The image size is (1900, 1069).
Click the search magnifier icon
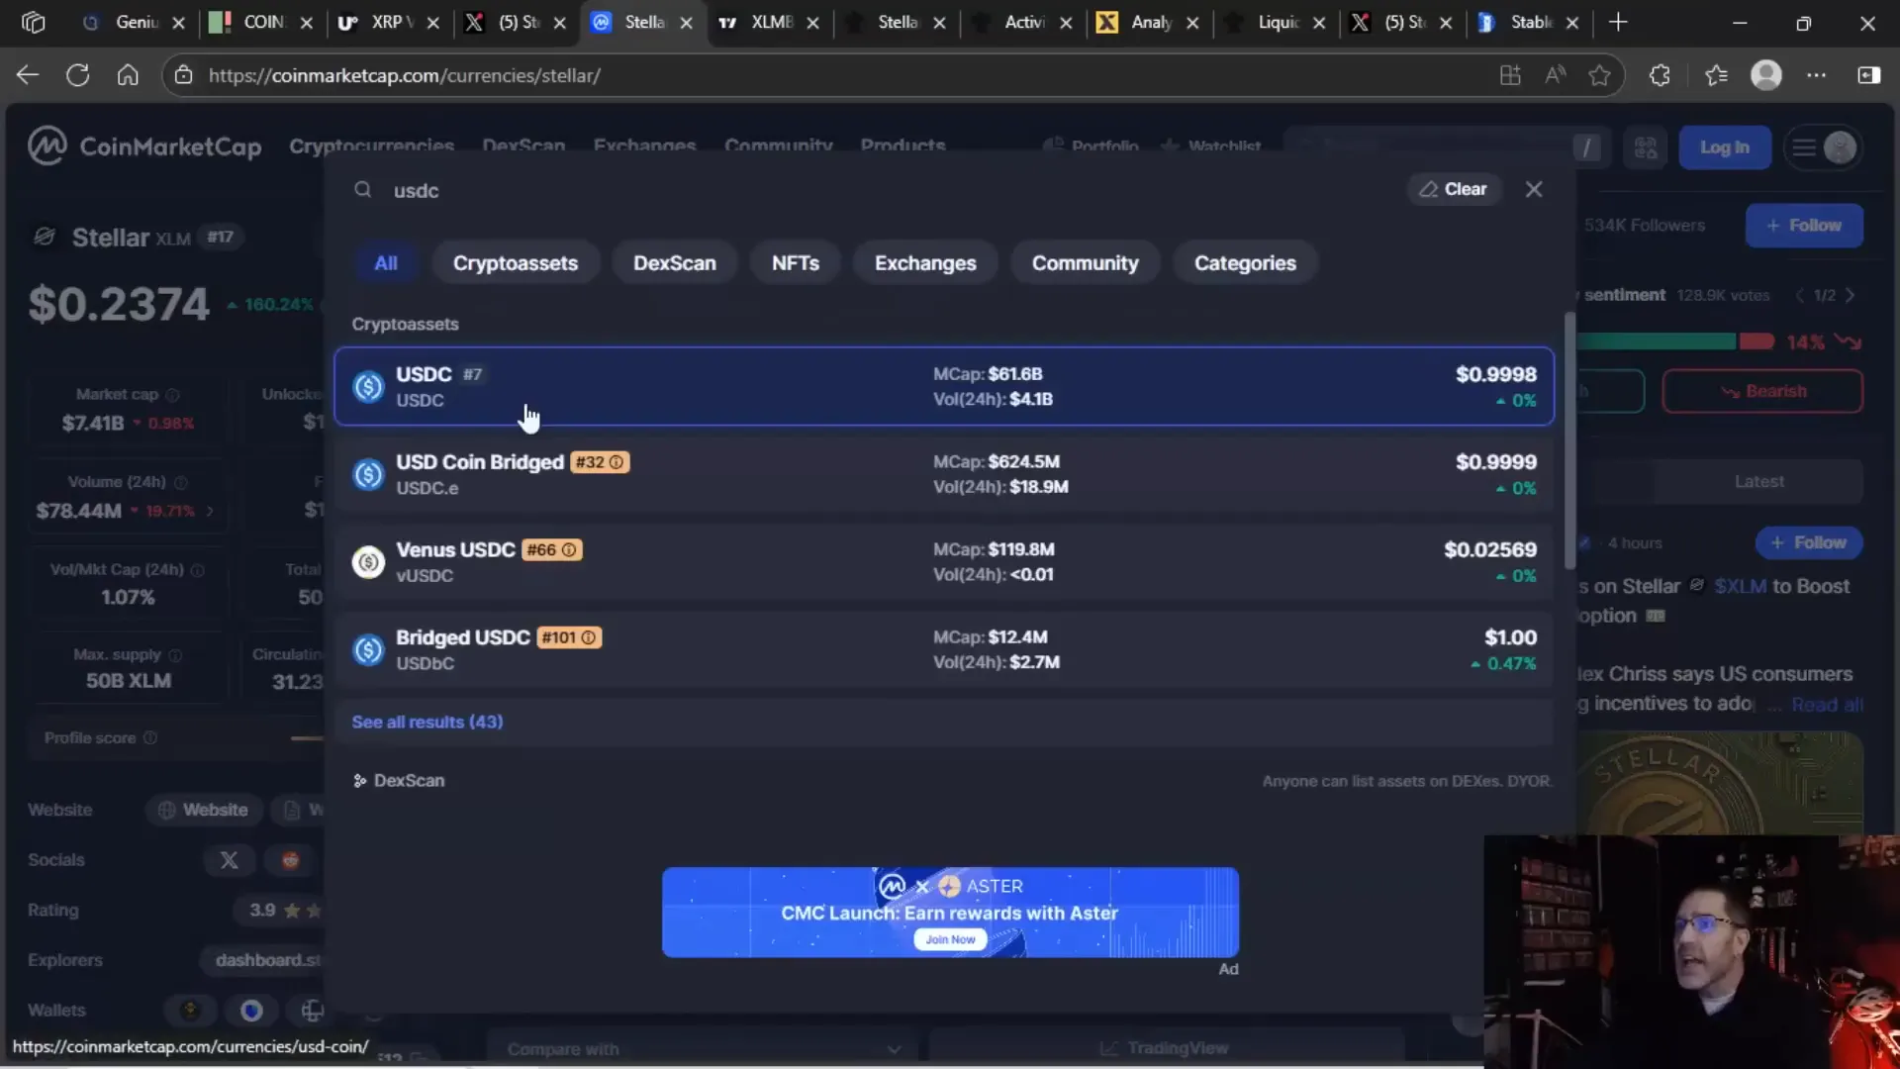(363, 190)
